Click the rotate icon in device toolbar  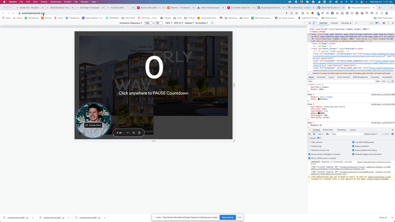tap(212, 23)
